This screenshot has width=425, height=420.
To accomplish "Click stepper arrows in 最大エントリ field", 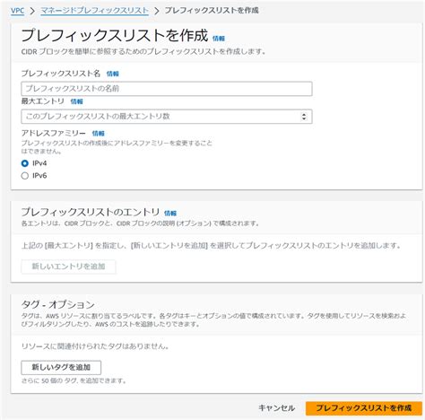I will tap(304, 117).
